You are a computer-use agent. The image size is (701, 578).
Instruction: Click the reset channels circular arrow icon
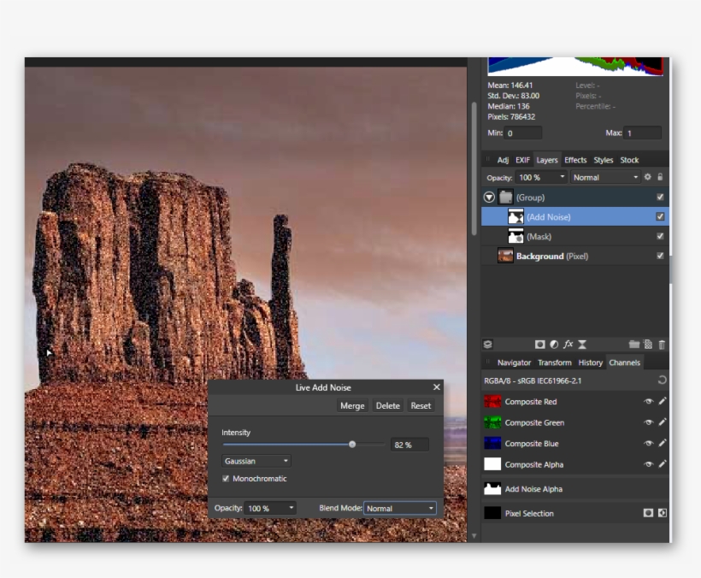(x=662, y=380)
